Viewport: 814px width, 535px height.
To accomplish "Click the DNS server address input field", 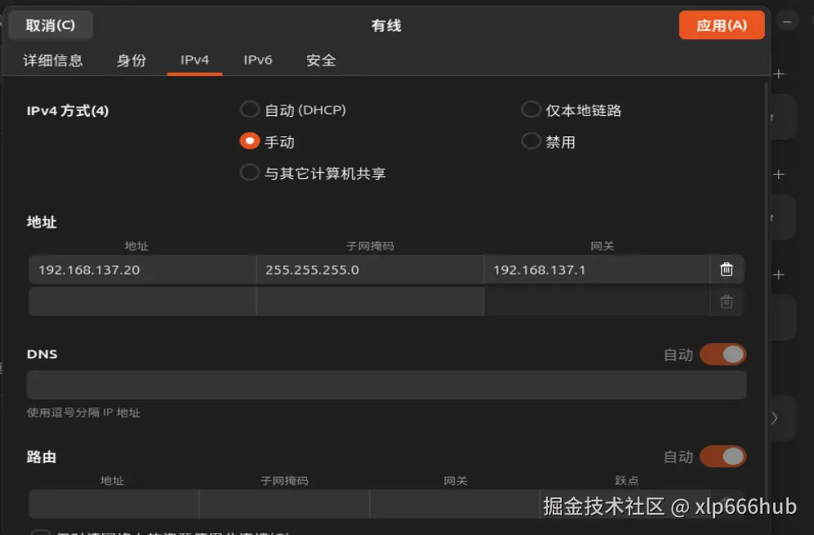I will coord(386,385).
